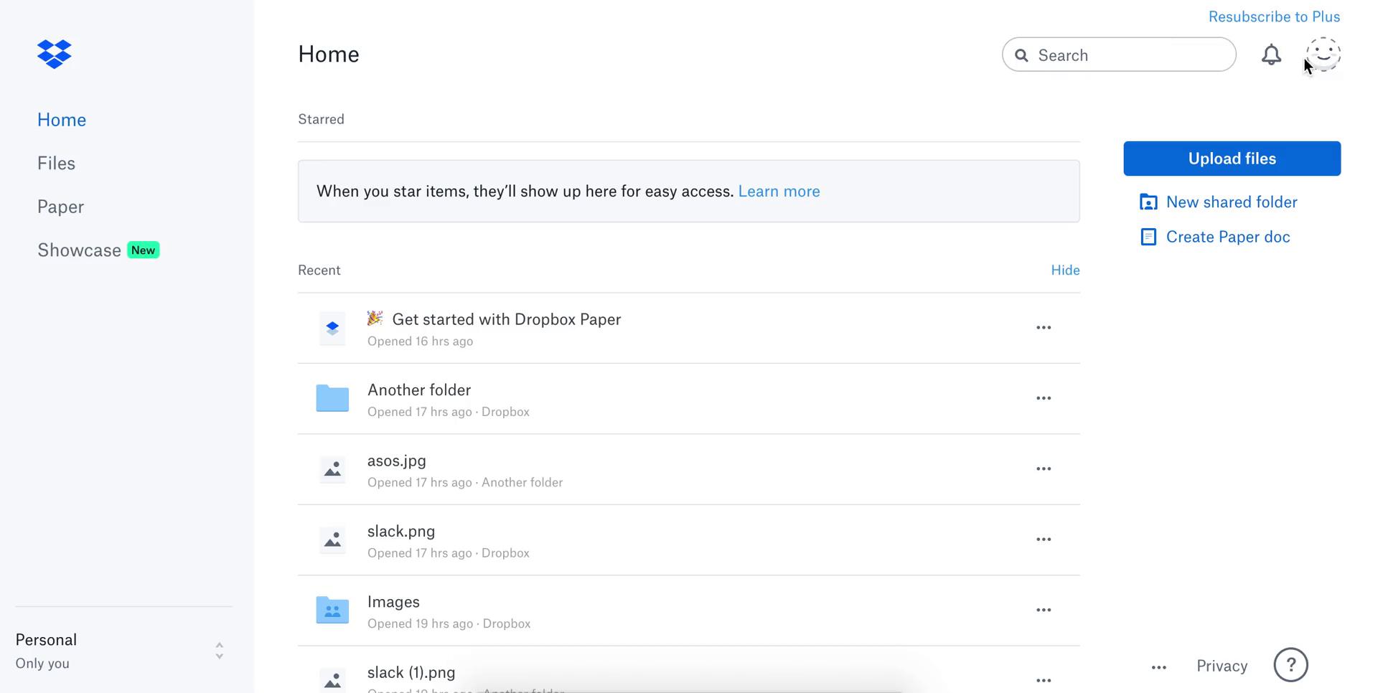The width and height of the screenshot is (1378, 693).
Task: Click the help question mark icon
Action: (1290, 665)
